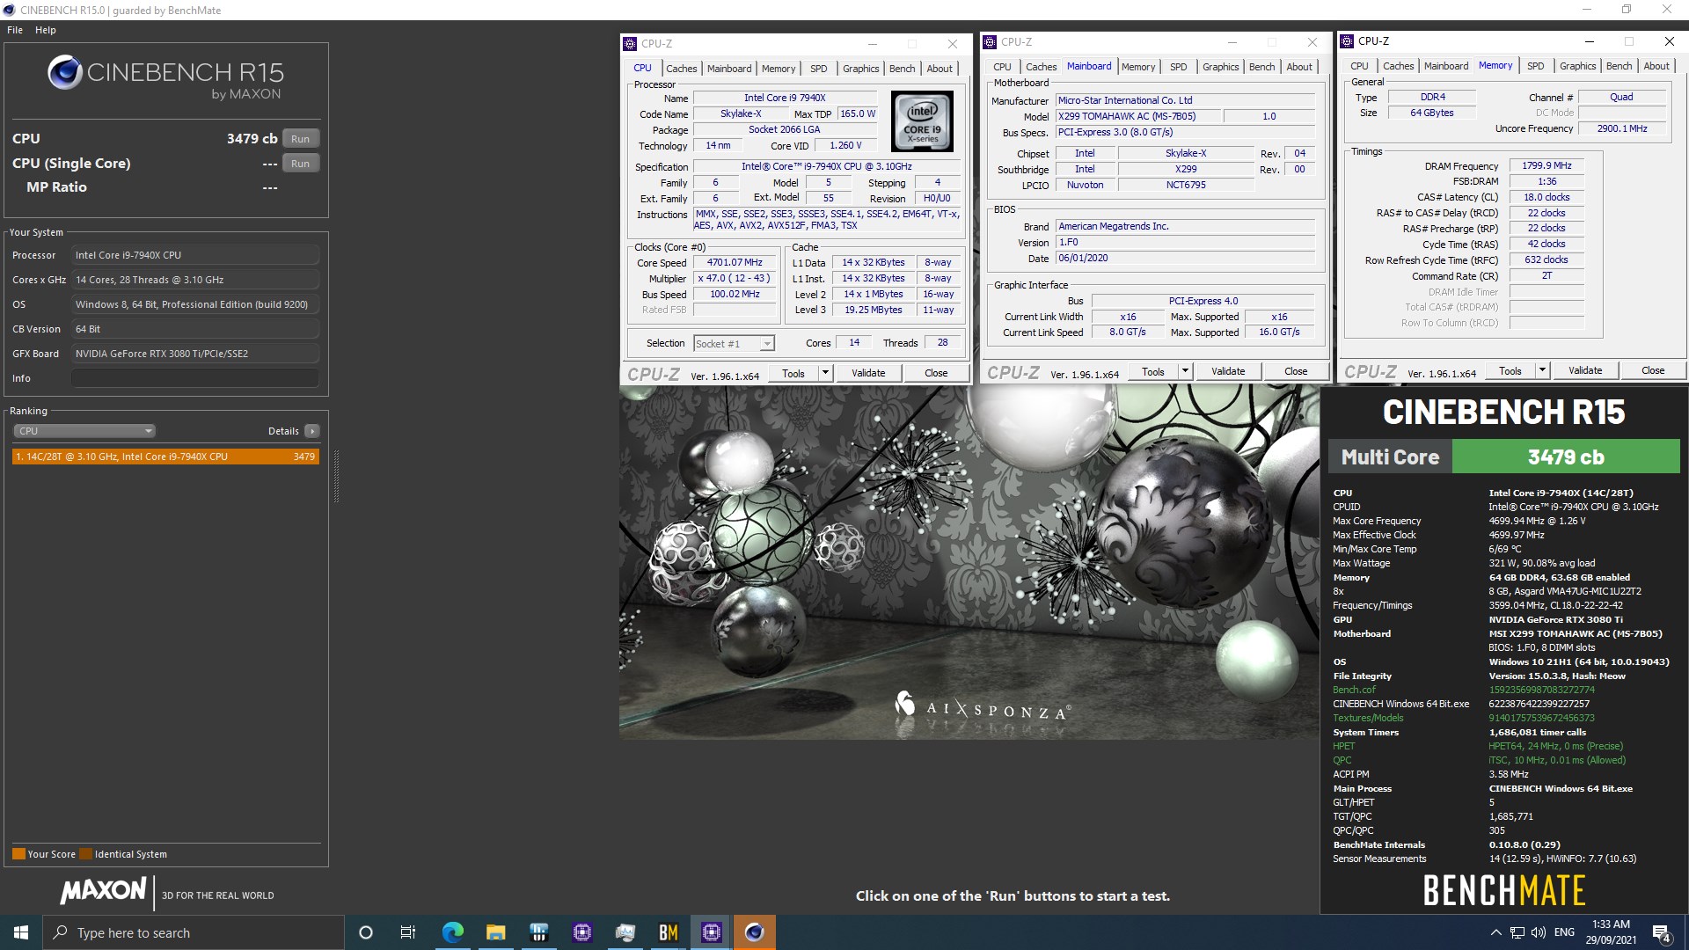Click the X299 TOMAHAWK AC model field

pos(1138,116)
